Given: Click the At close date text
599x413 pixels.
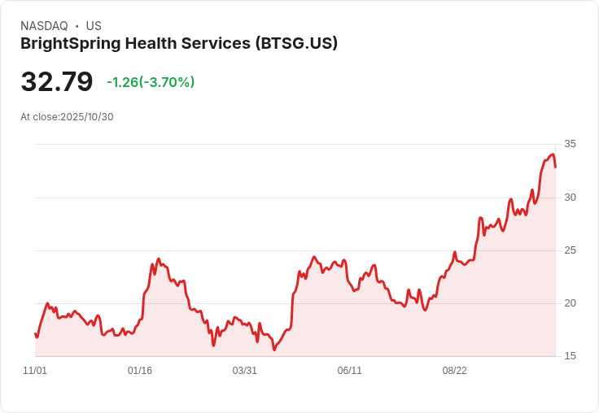Looking at the screenshot, I should pos(67,116).
